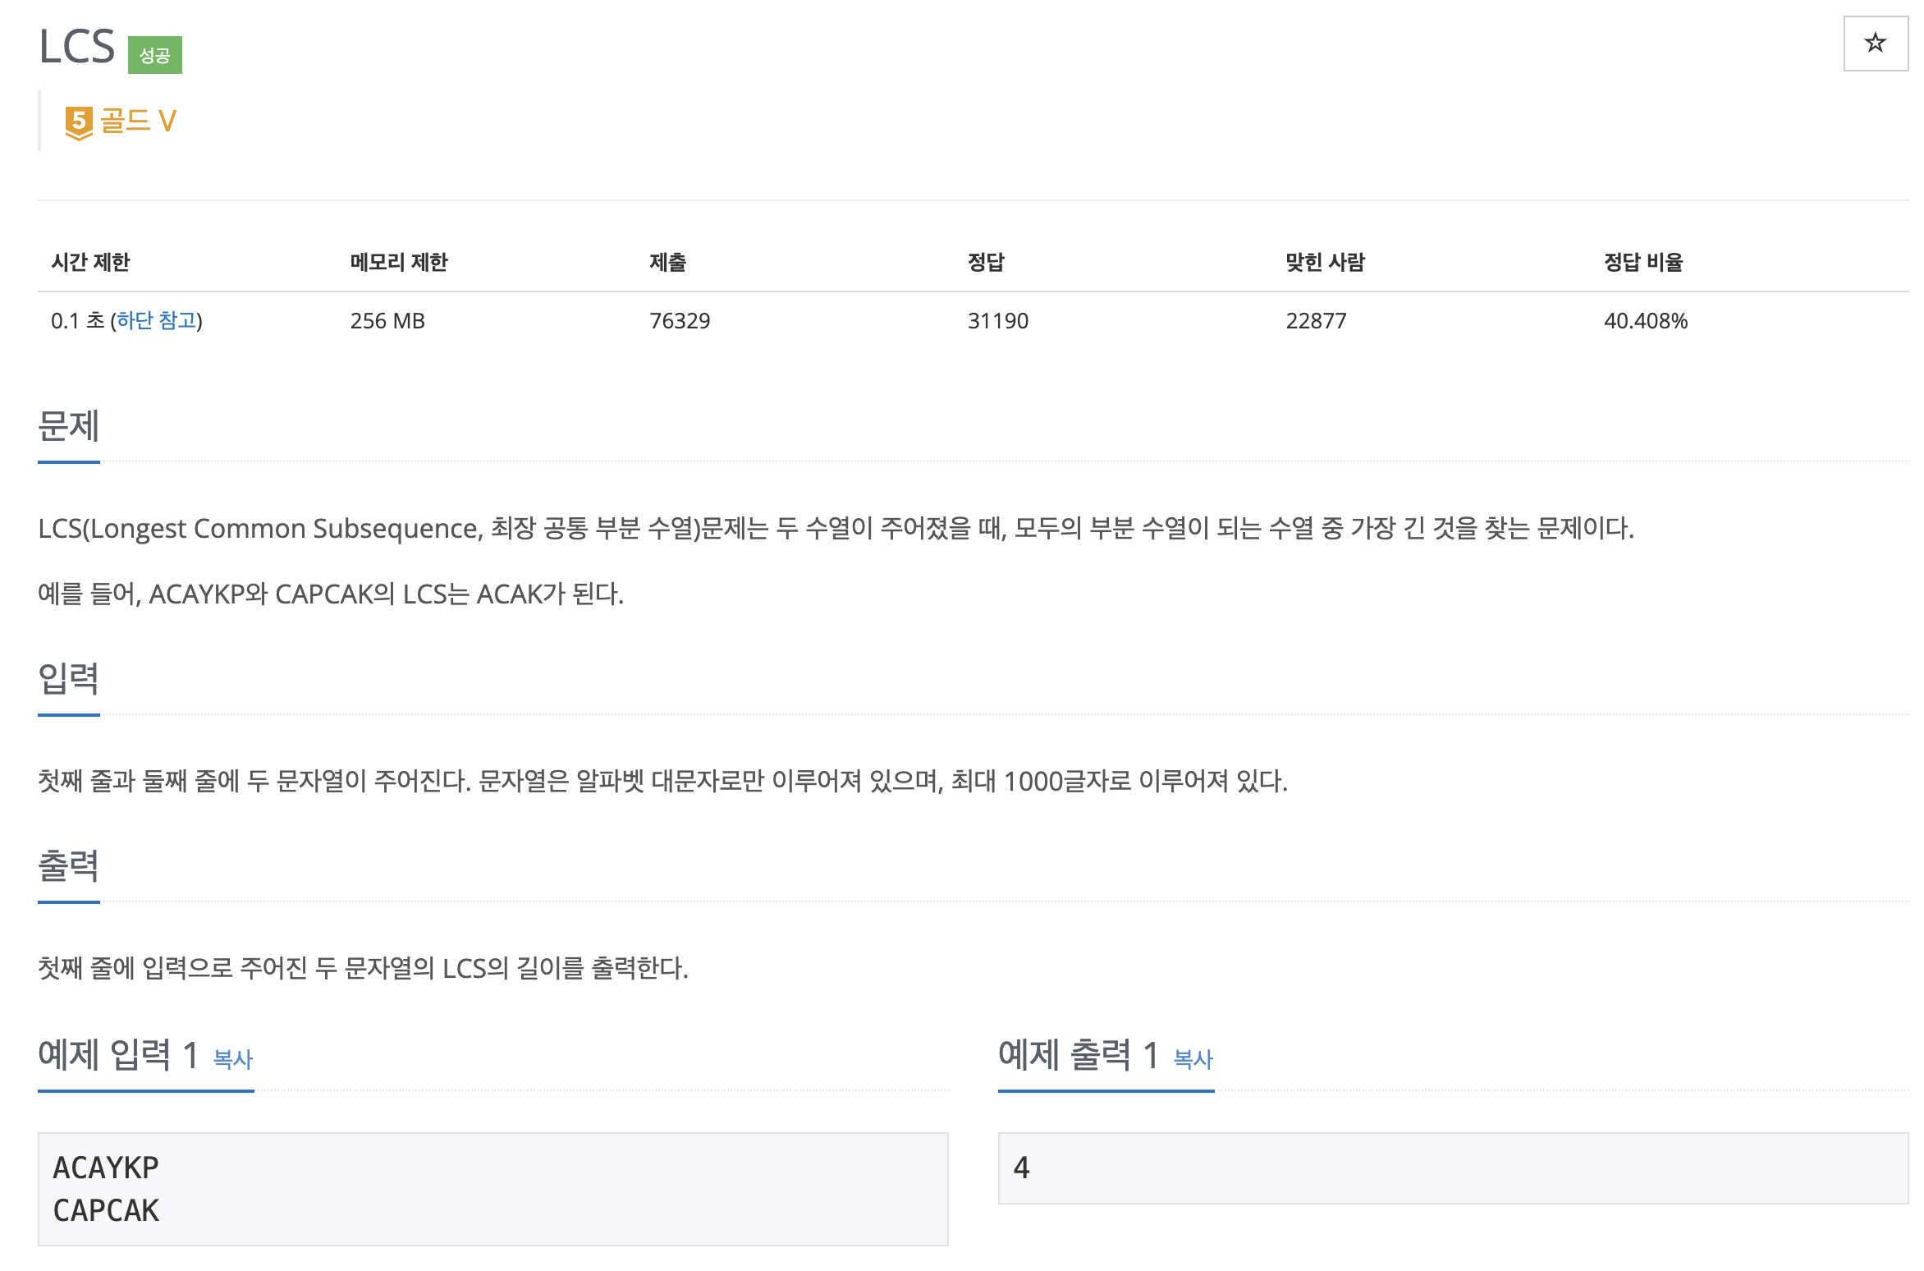The height and width of the screenshot is (1271, 1924).
Task: Click the sample input box containing ACAYKP
Action: coord(492,1188)
